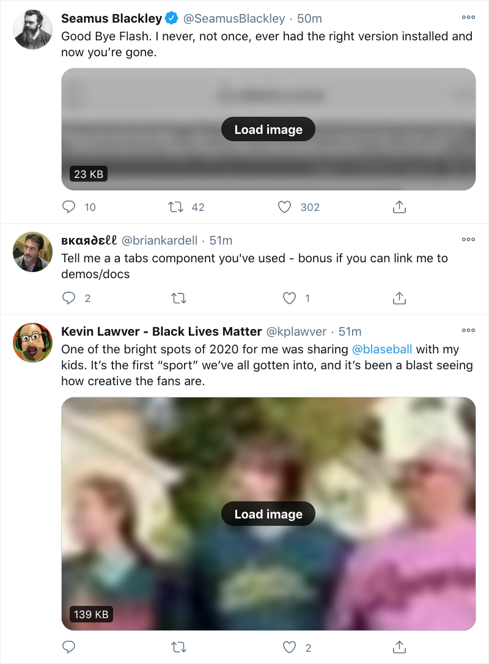The height and width of the screenshot is (664, 489).
Task: Open Seamus Blackley's profile avatar
Action: tap(32, 29)
